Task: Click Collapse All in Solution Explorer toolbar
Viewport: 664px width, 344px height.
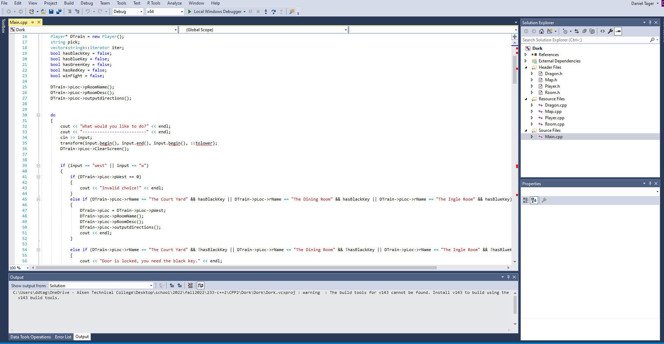Action: click(x=584, y=31)
